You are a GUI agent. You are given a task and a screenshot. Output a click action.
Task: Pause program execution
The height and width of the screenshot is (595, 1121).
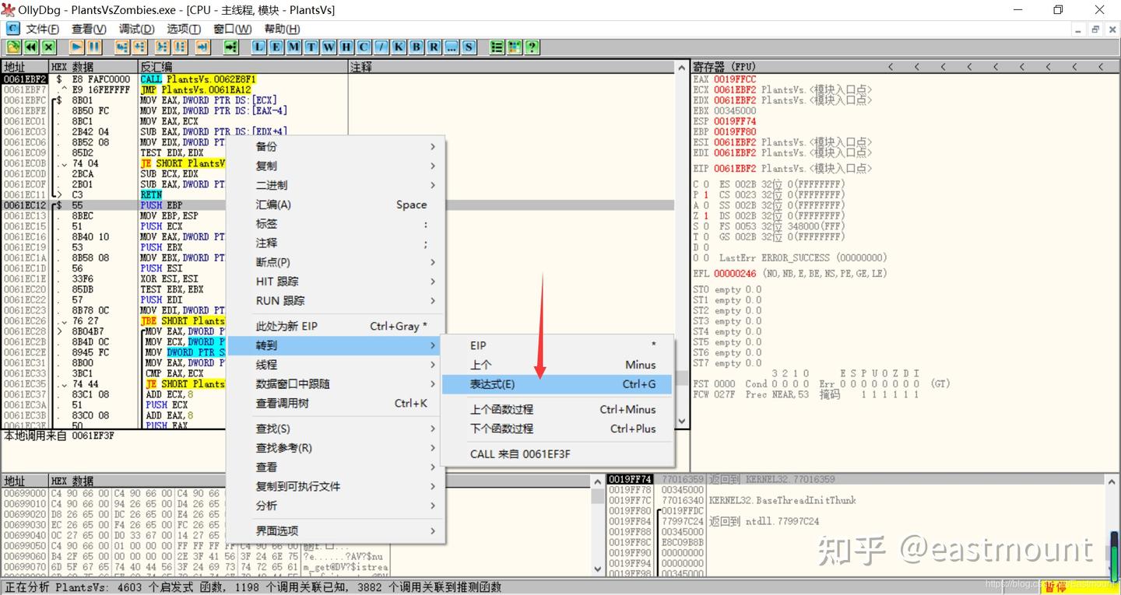pyautogui.click(x=93, y=47)
